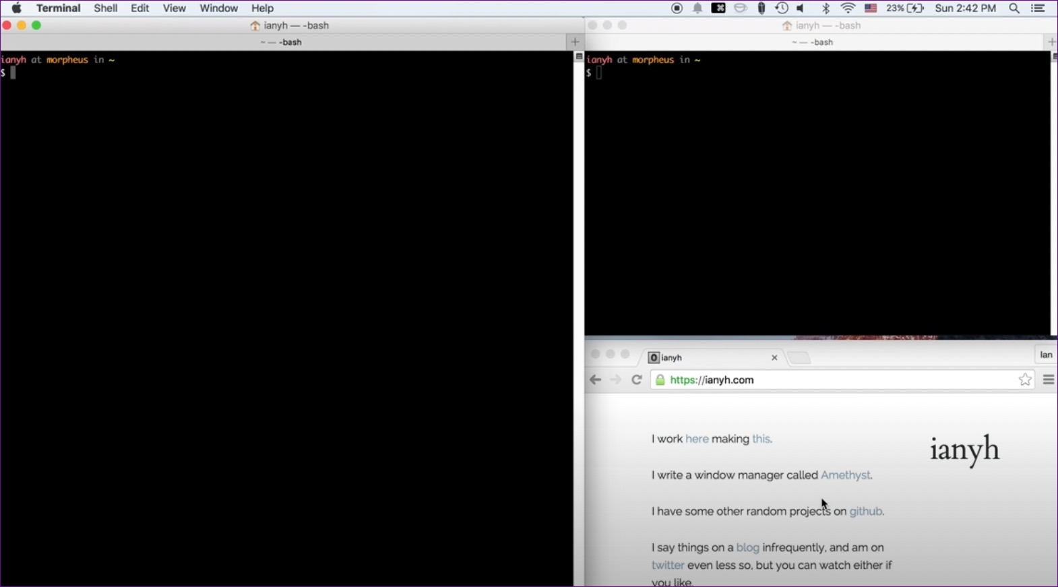Image resolution: width=1058 pixels, height=587 pixels.
Task: Click the 'ianyh' site heading
Action: tap(965, 450)
